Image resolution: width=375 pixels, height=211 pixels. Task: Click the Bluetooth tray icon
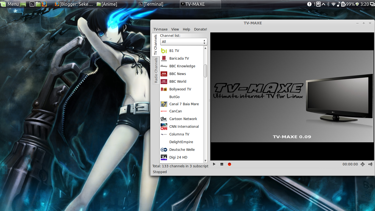click(x=328, y=4)
